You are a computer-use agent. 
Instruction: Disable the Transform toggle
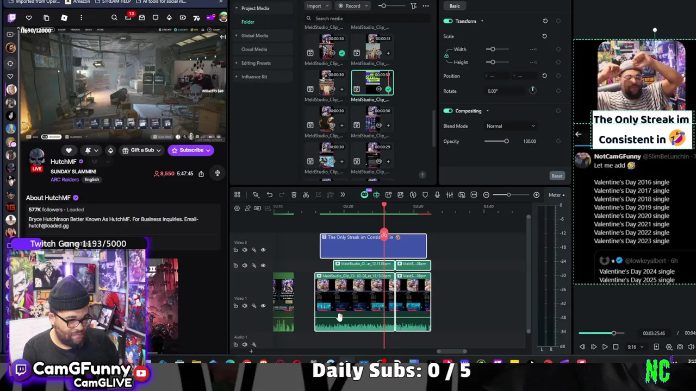[448, 21]
